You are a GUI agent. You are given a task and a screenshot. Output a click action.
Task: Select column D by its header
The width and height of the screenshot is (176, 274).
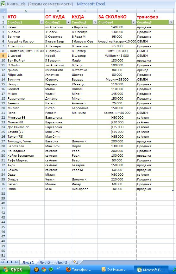click(x=117, y=11)
